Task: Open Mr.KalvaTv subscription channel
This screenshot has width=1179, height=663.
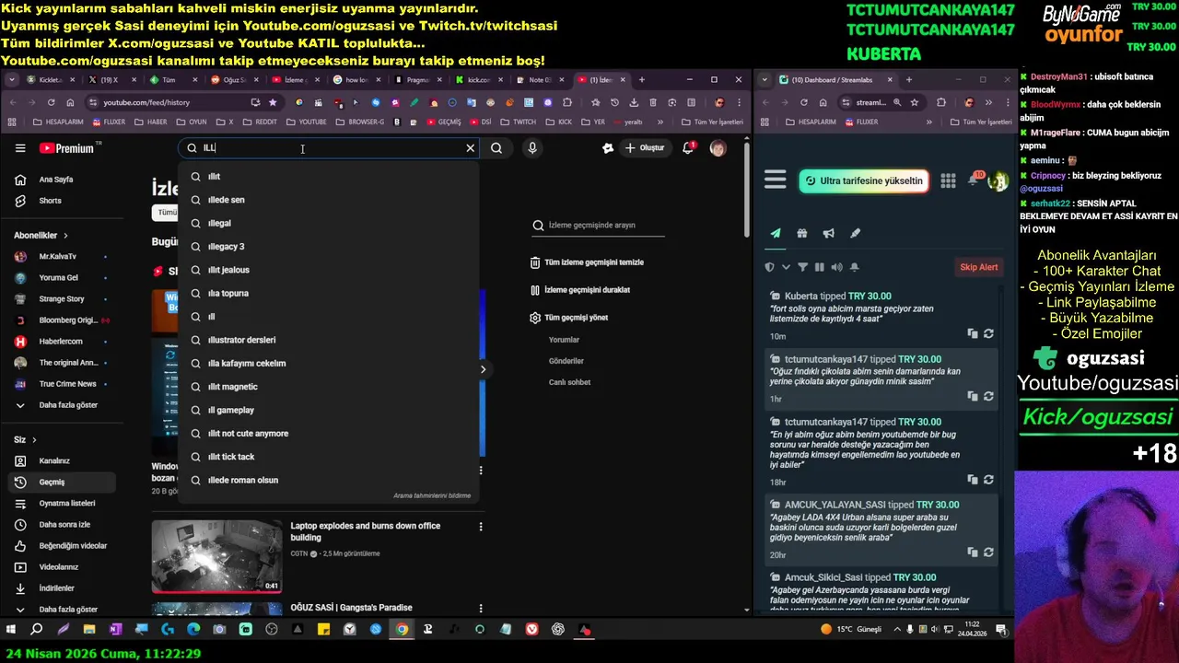Action: (60, 256)
